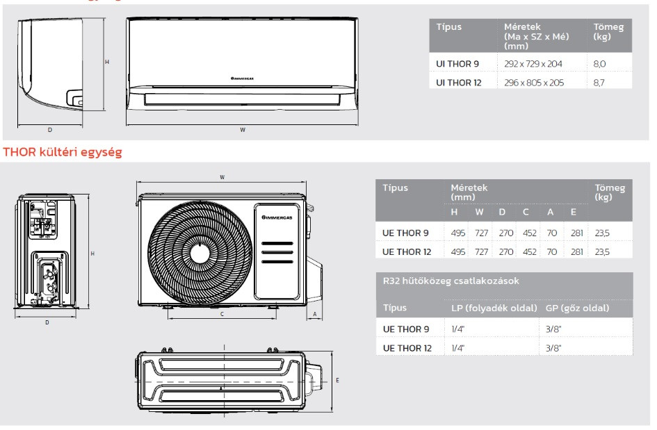Select the outdoor unit side view drawing
Screen dimensions: 657x430
pyautogui.click(x=49, y=252)
